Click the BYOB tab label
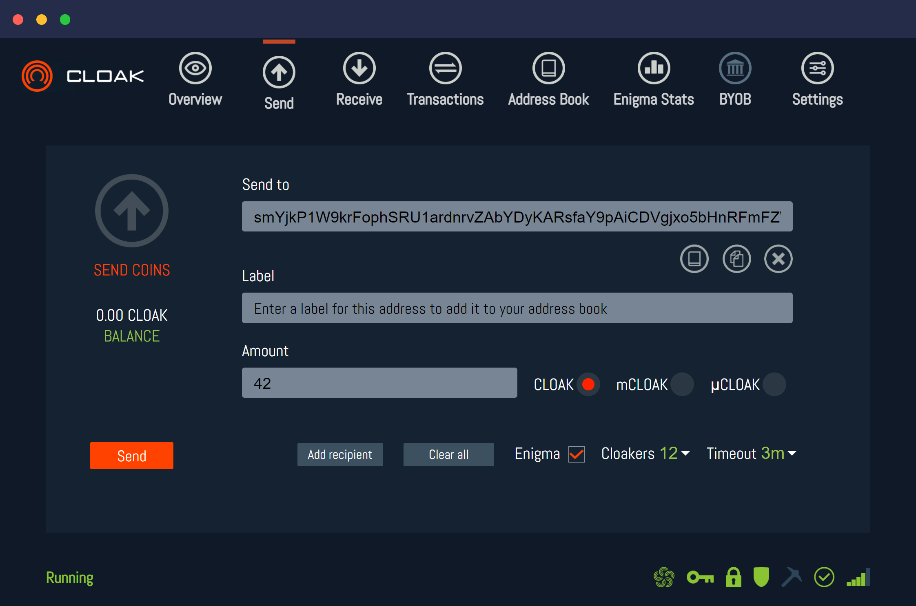916x606 pixels. pyautogui.click(x=735, y=99)
